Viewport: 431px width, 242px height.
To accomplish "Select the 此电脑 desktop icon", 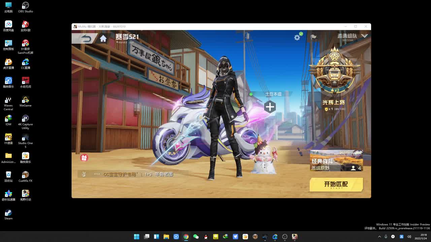I will [8, 7].
